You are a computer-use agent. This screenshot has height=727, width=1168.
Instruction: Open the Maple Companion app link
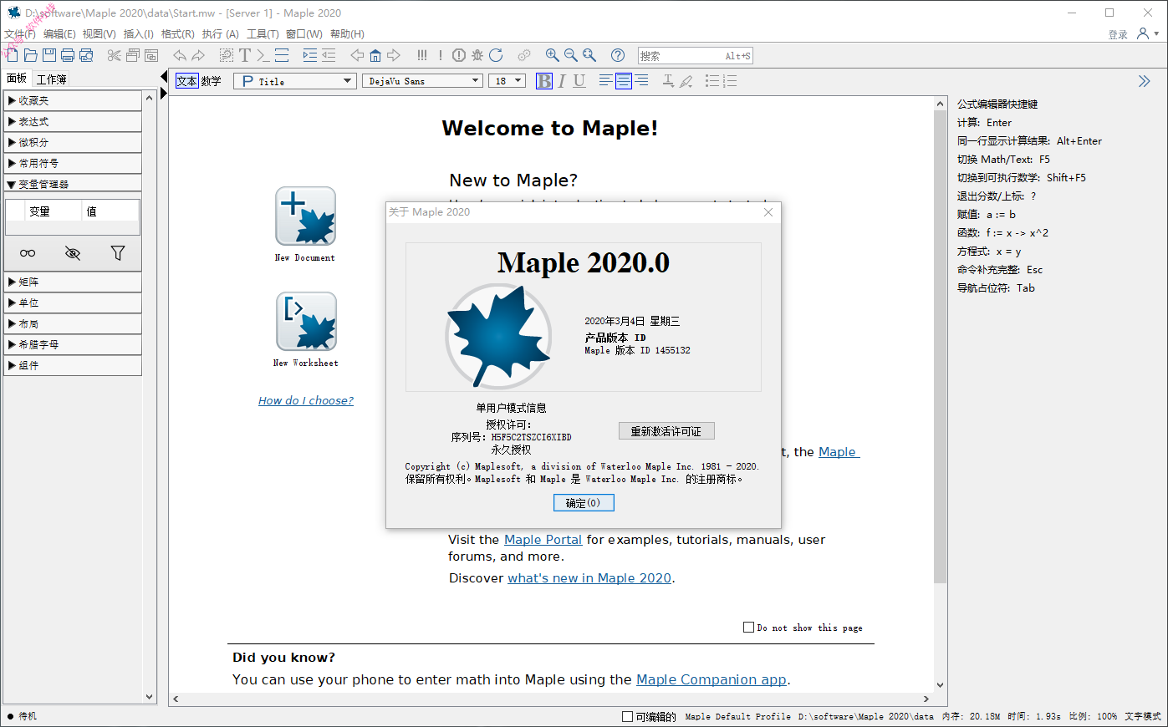coord(712,679)
